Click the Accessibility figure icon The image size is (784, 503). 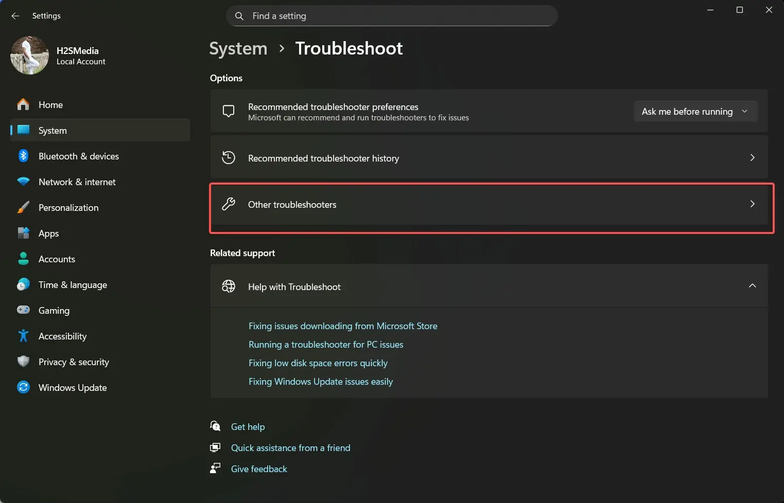tap(23, 336)
